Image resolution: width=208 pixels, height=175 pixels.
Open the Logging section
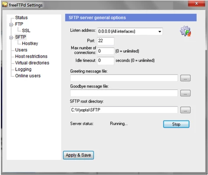click(x=23, y=69)
